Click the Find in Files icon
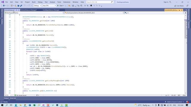Image resolution: width=191 pixels, height=107 pixels. (69, 6)
